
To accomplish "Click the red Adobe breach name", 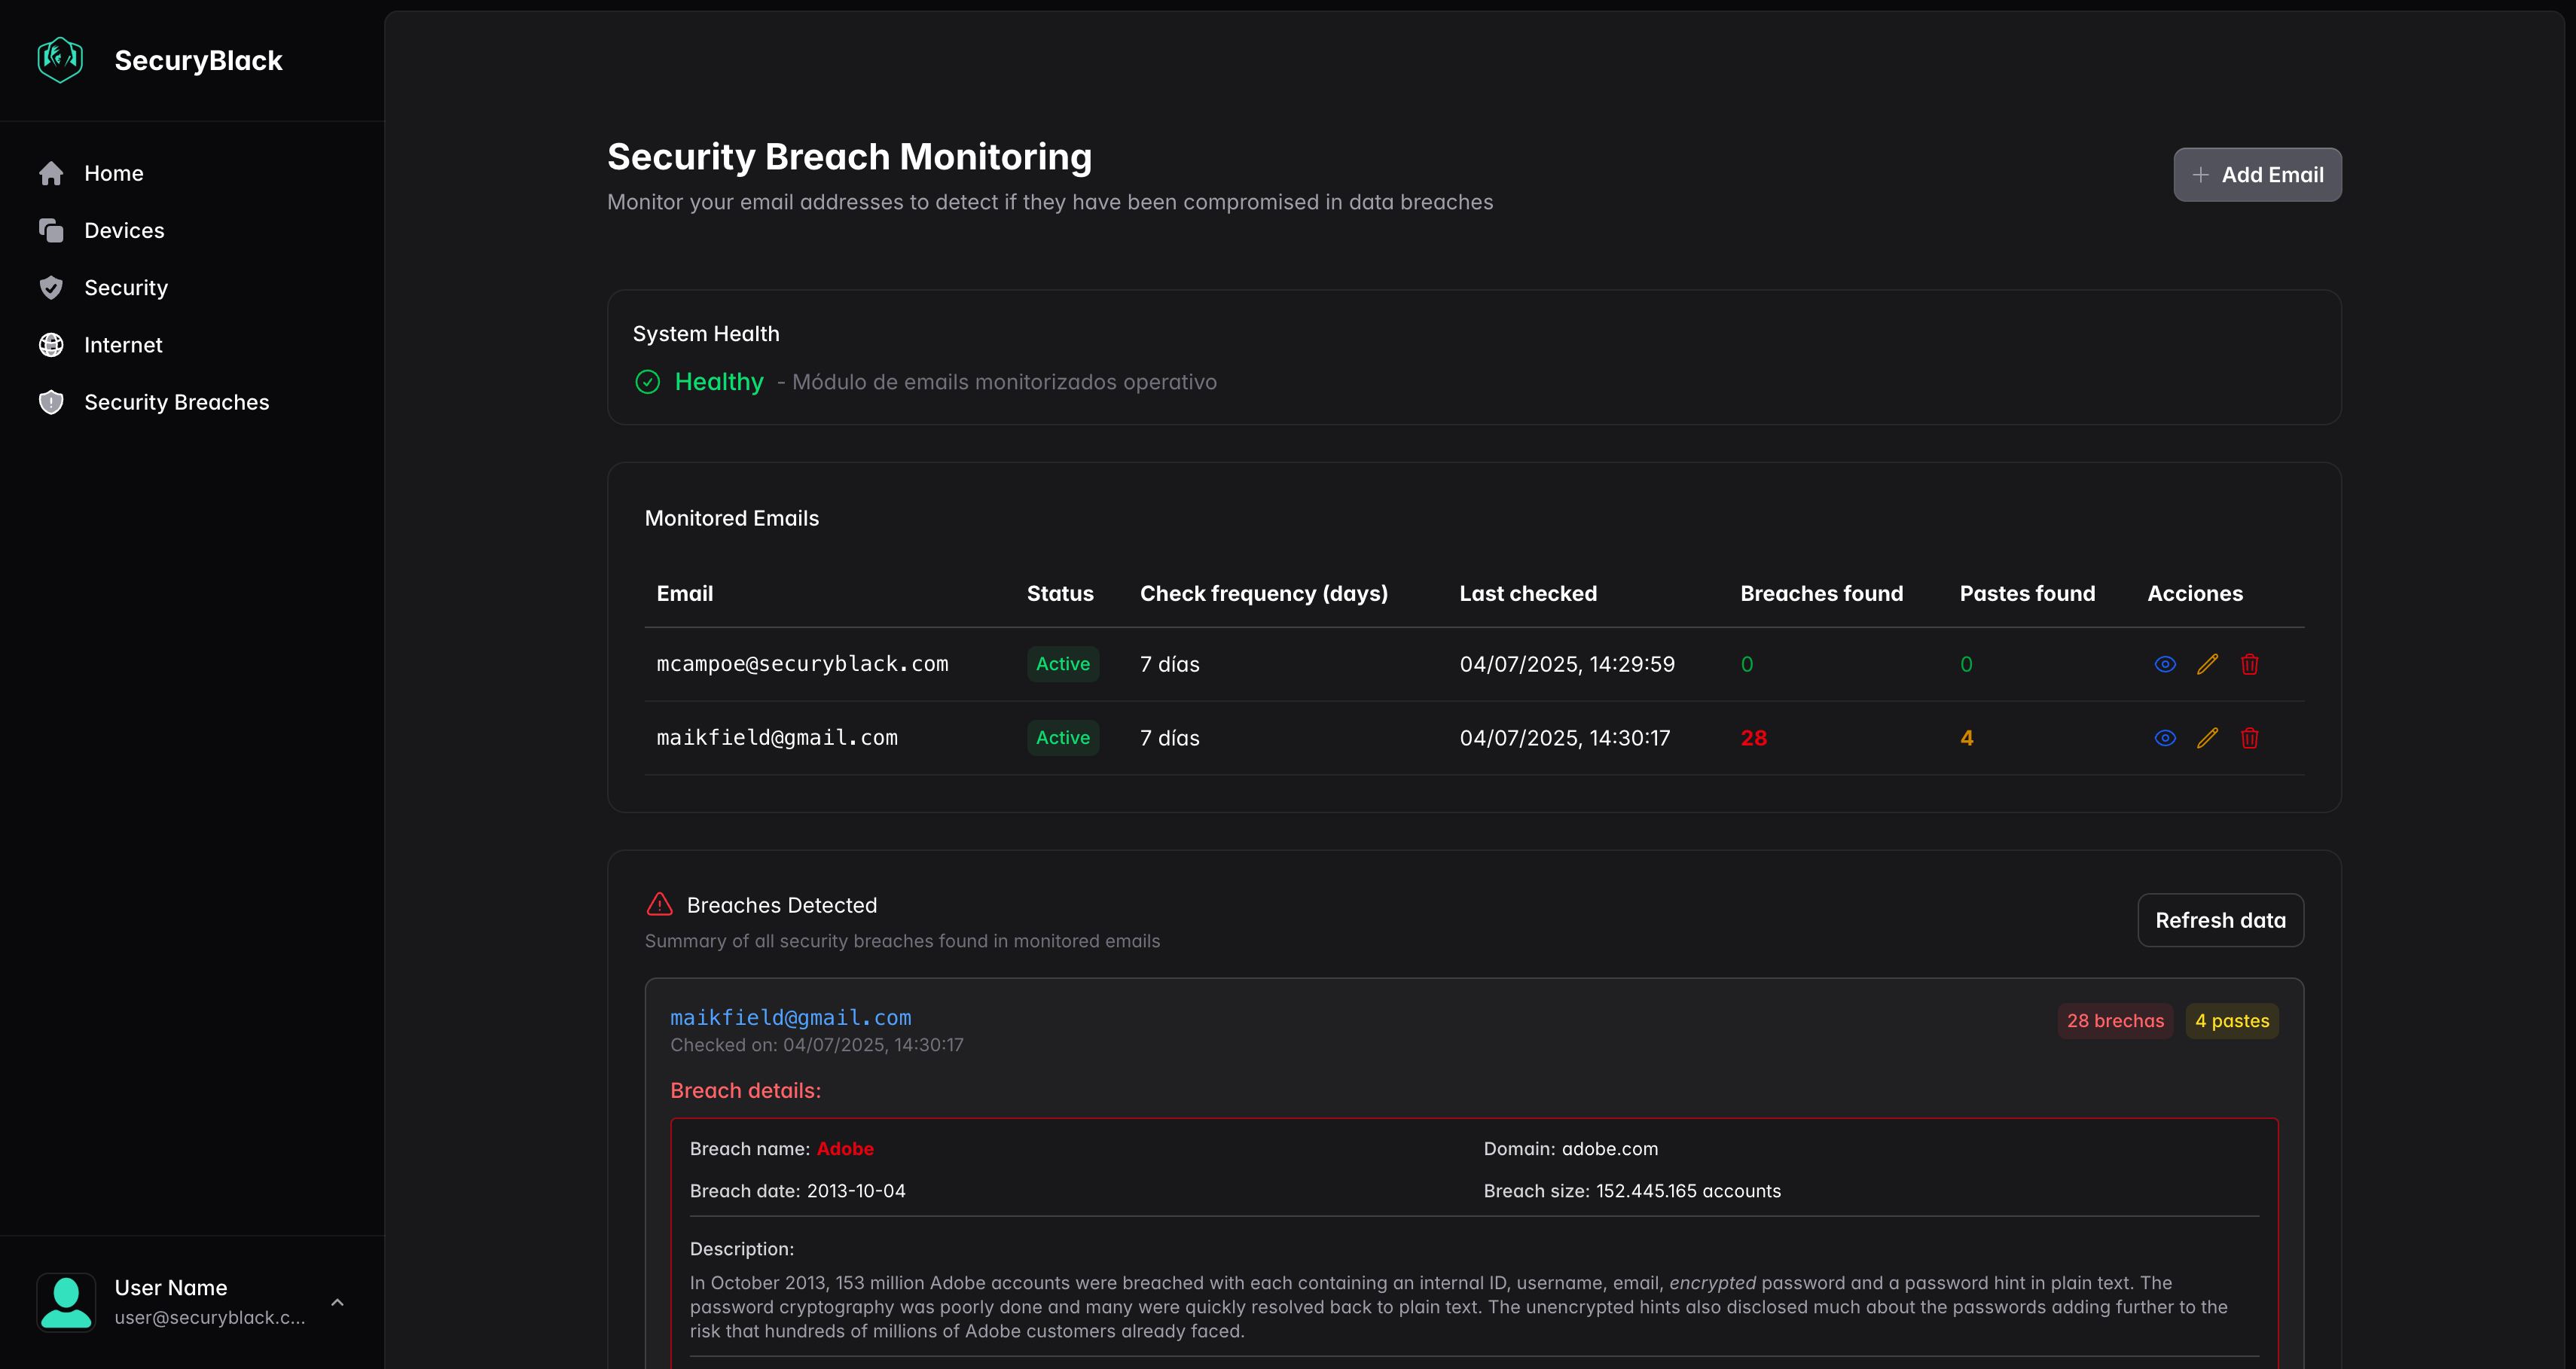I will (845, 1149).
